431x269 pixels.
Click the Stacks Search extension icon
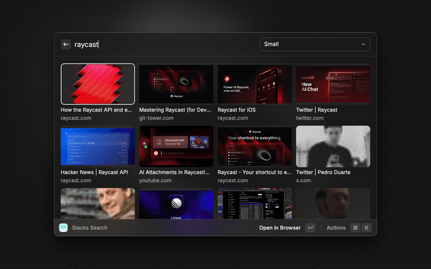click(x=63, y=228)
